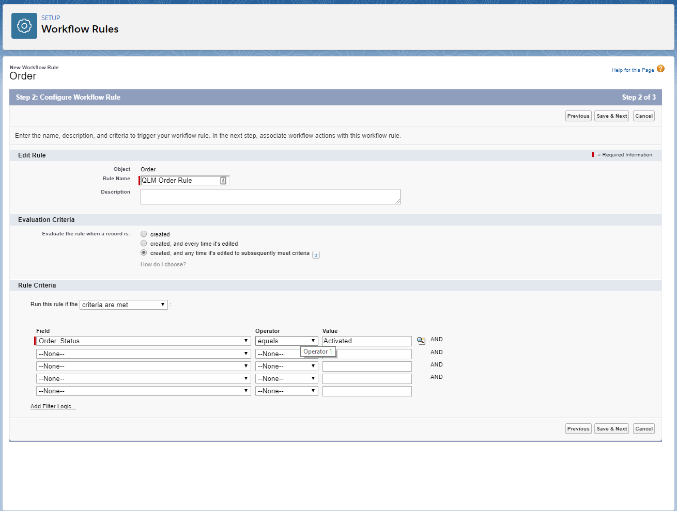Select 'created, and every time it's edited'
The width and height of the screenshot is (677, 511).
pyautogui.click(x=144, y=243)
